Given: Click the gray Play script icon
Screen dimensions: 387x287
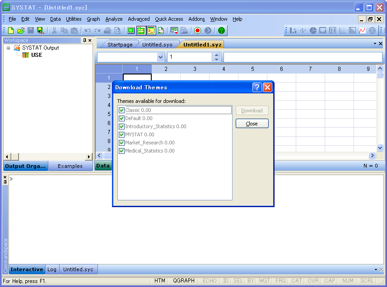Looking at the screenshot, I should click(208, 30).
